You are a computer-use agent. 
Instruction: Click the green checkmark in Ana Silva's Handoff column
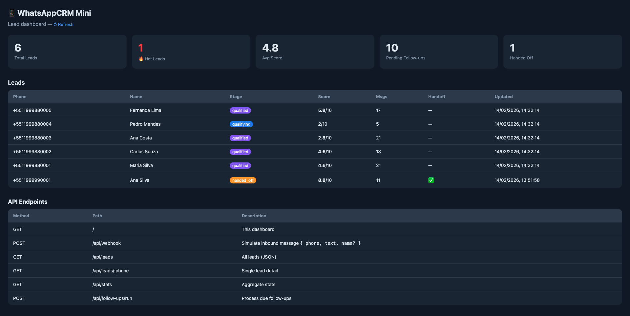[431, 180]
